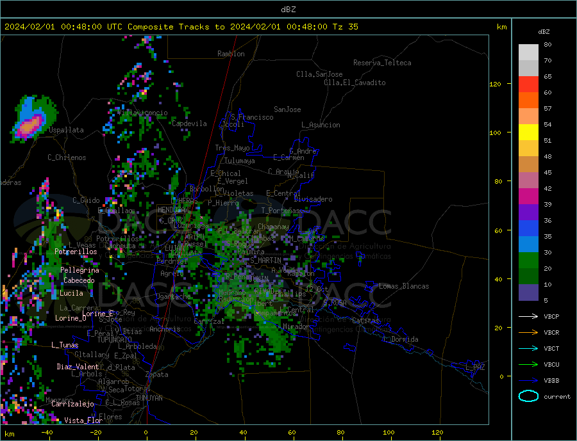577x441 pixels.
Task: Click the Pellegrina station label
Action: [x=79, y=270]
